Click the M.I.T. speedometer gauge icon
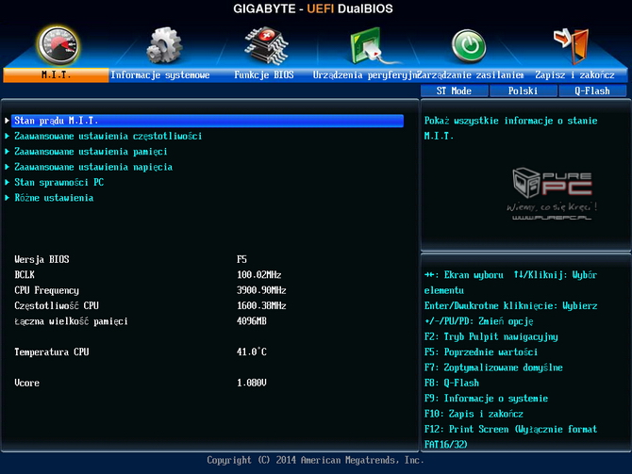This screenshot has width=632, height=474. [58, 46]
